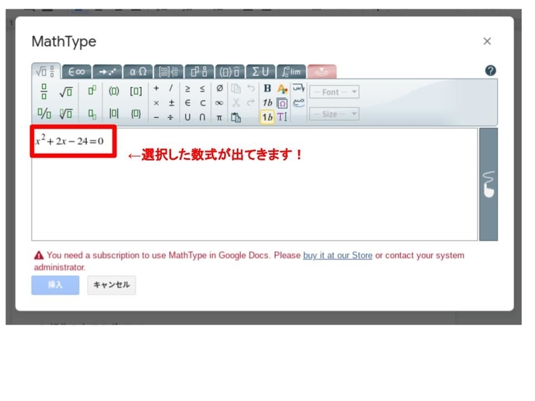Switch to the brackets and accents tab
Image resolution: width=535 pixels, height=401 pixels.
point(230,72)
